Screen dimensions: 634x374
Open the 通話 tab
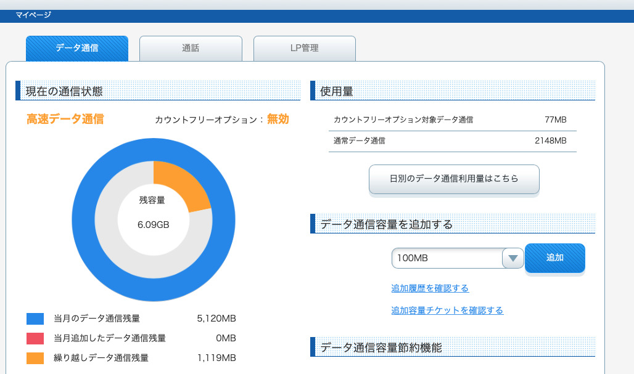click(x=191, y=48)
